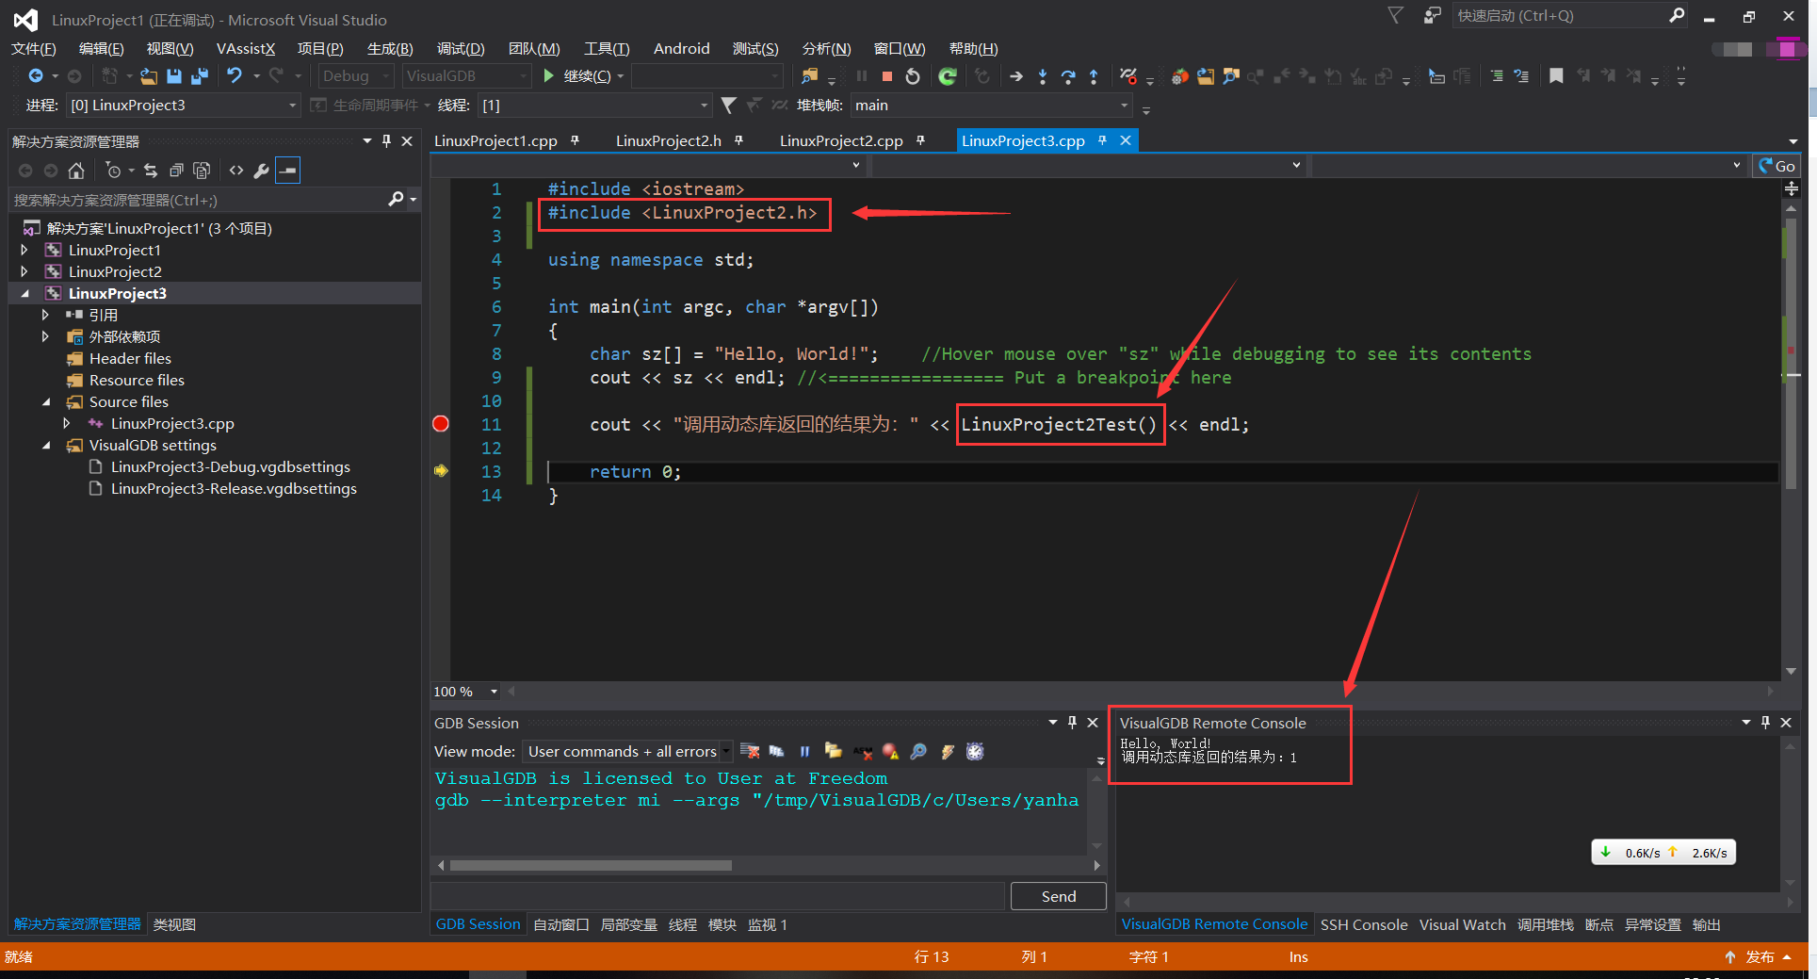Pin the GDB Session panel
This screenshot has height=979, width=1817.
[1071, 723]
